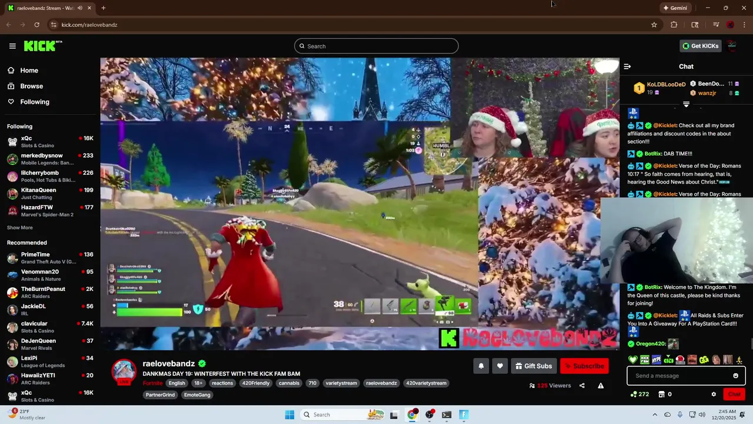Show more followed channels
The image size is (753, 424).
tap(20, 227)
